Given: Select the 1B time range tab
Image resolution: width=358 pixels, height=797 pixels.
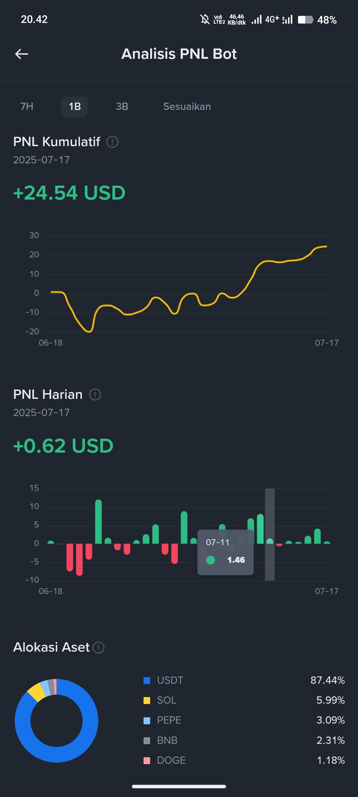Looking at the screenshot, I should 75,107.
